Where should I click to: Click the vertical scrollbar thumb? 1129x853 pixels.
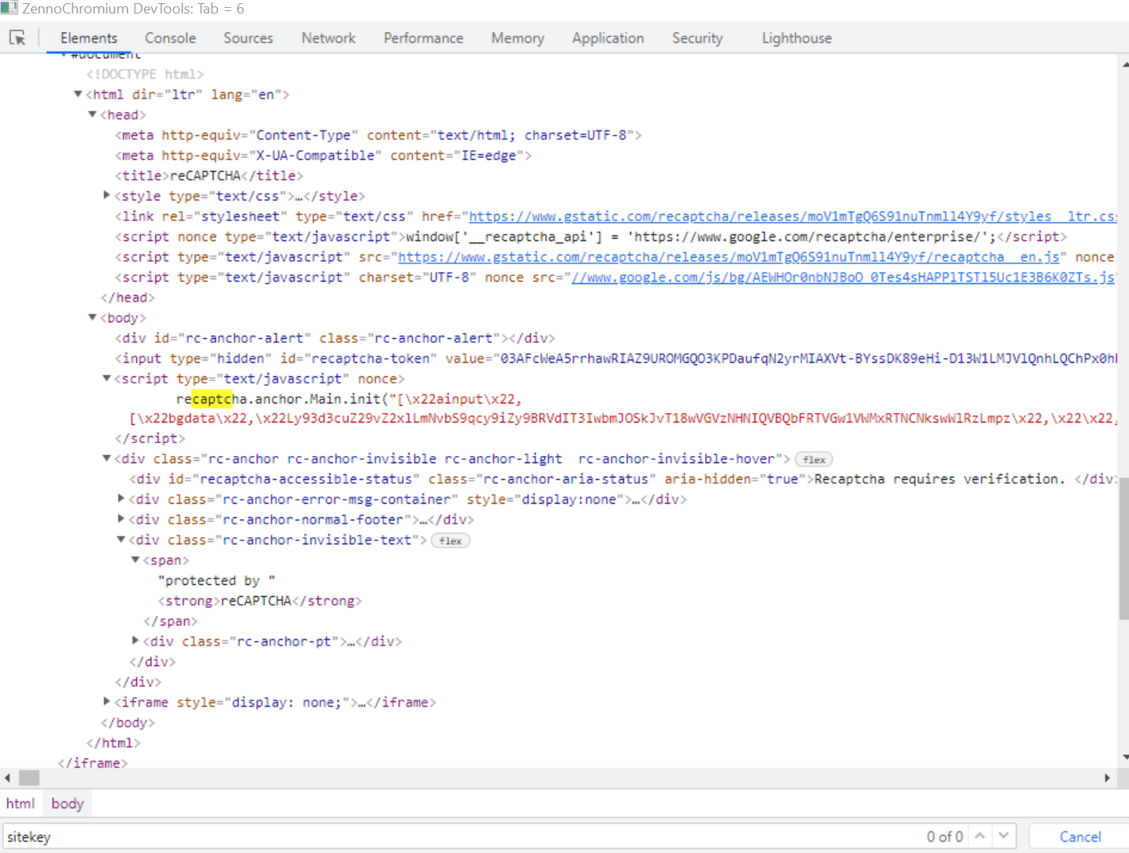point(1124,549)
